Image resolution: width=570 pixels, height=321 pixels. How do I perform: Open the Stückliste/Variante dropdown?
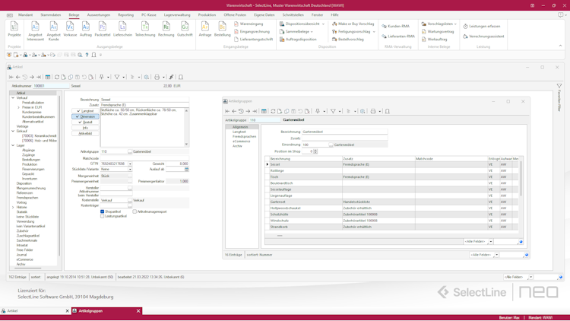coord(130,169)
